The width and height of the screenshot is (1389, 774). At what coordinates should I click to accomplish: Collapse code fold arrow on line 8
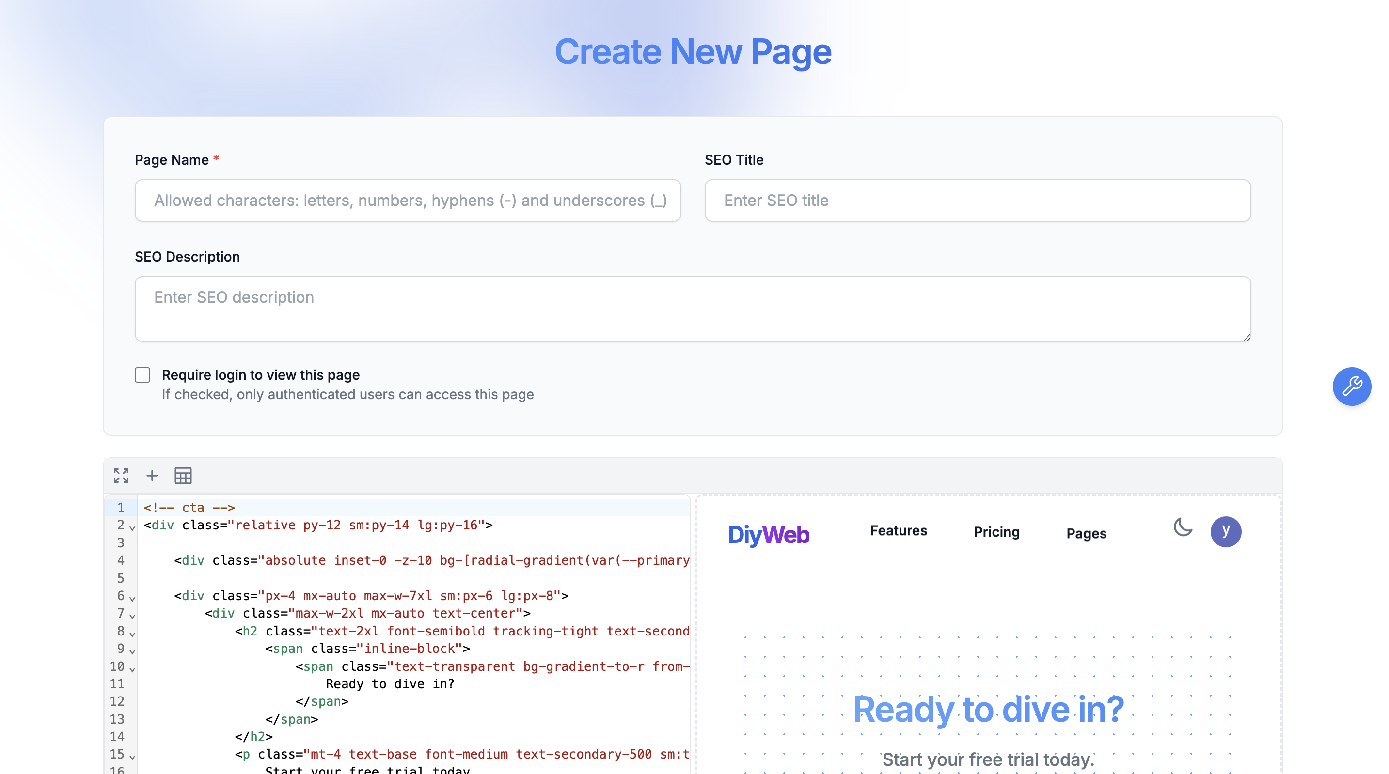coord(132,634)
